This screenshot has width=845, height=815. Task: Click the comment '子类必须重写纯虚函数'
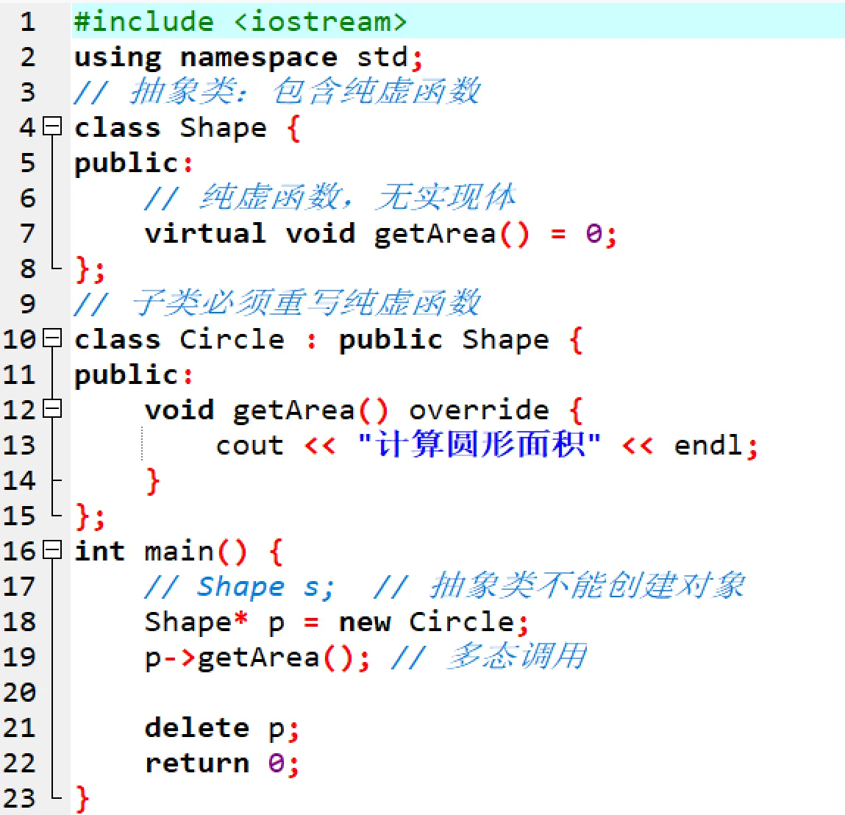(x=305, y=303)
